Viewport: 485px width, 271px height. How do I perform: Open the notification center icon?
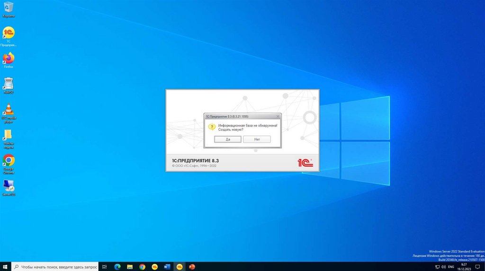click(477, 267)
